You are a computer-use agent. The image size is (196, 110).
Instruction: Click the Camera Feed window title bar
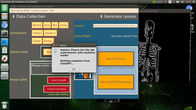(164, 11)
